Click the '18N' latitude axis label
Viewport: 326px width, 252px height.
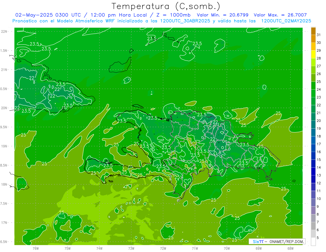coord(4,184)
